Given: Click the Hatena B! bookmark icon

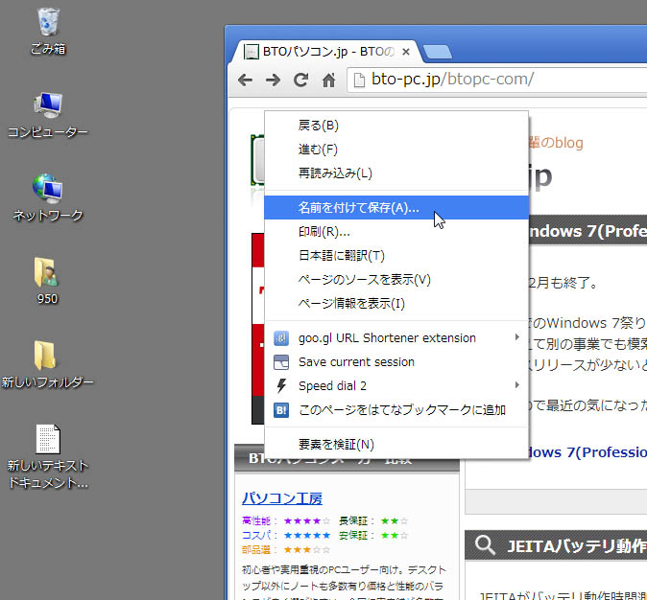Looking at the screenshot, I should point(281,410).
